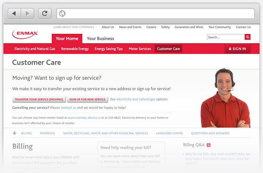The height and width of the screenshot is (173, 263).
Task: Open Meter Services menu item
Action: (x=140, y=49)
